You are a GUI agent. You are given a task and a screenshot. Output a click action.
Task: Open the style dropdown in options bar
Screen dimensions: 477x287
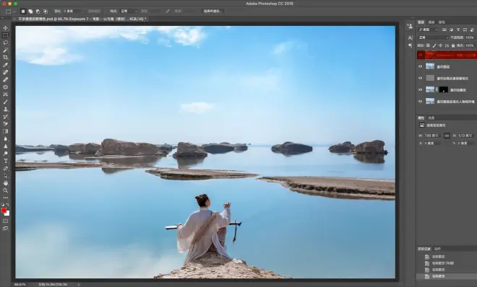(129, 12)
